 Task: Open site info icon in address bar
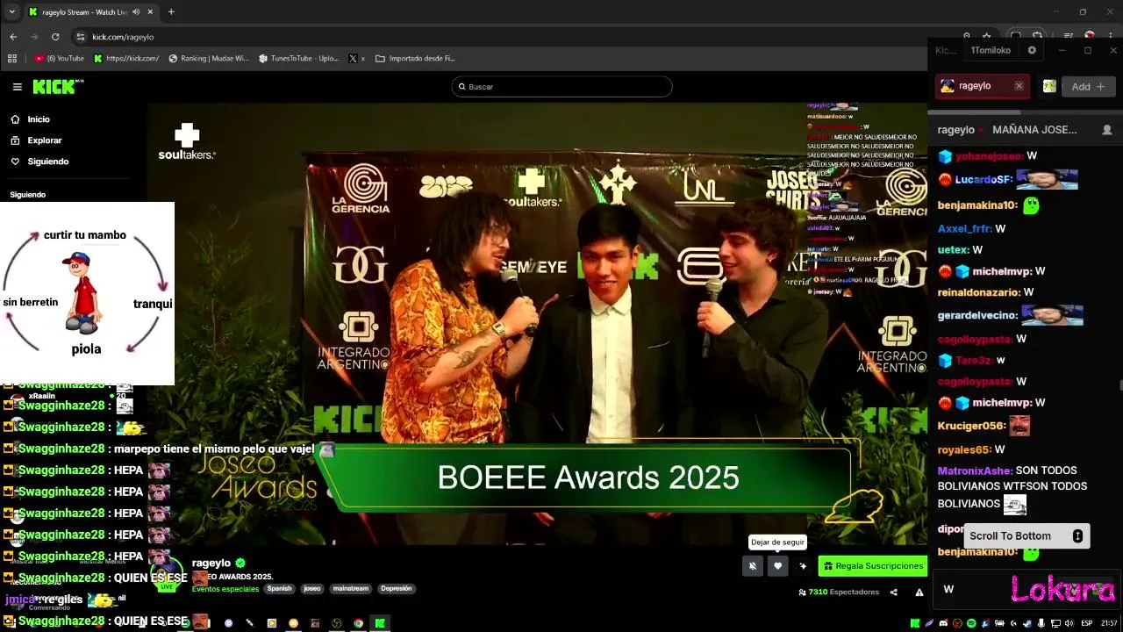pyautogui.click(x=80, y=37)
